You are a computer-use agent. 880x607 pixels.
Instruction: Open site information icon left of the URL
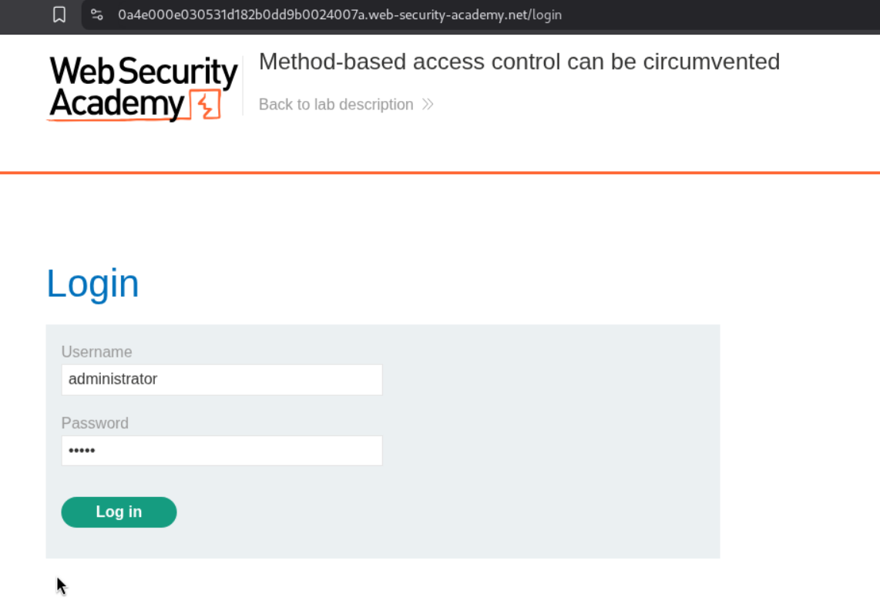[97, 15]
